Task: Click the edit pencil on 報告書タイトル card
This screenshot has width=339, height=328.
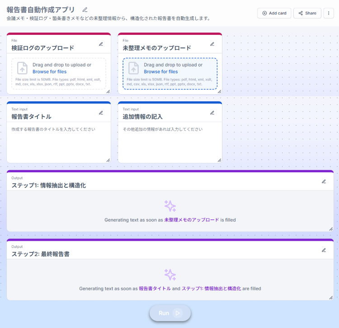Action: tap(101, 113)
